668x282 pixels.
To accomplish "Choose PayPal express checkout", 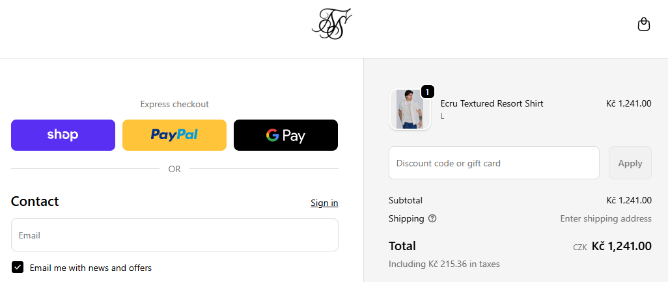I will coord(174,135).
